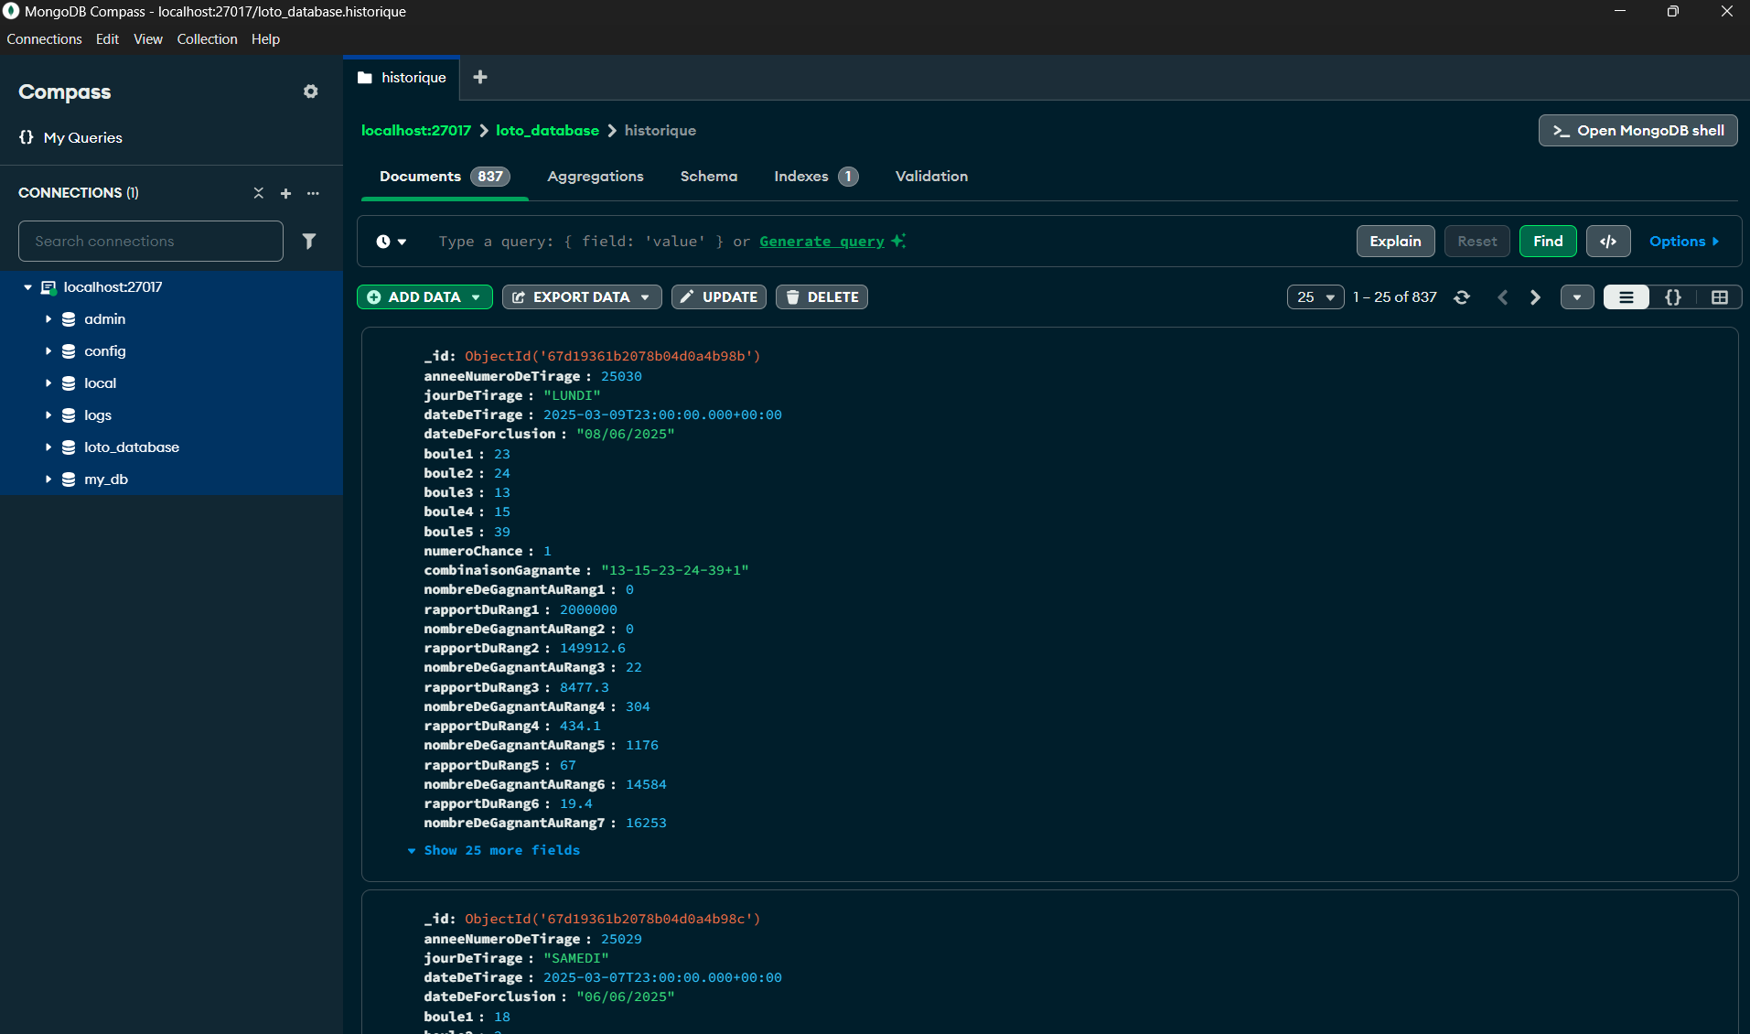
Task: Click the export to language code icon
Action: point(1608,242)
